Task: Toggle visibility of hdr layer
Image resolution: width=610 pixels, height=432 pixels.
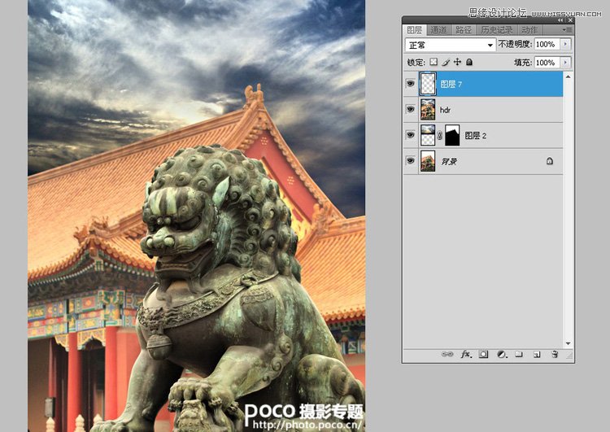Action: [411, 109]
